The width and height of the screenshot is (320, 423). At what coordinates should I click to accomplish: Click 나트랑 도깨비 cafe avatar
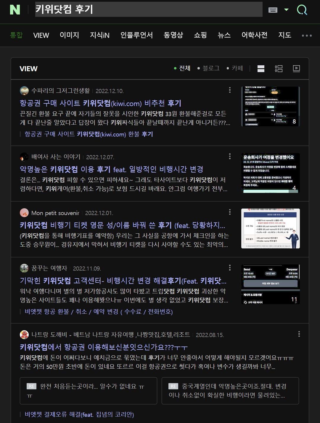[x=24, y=335]
